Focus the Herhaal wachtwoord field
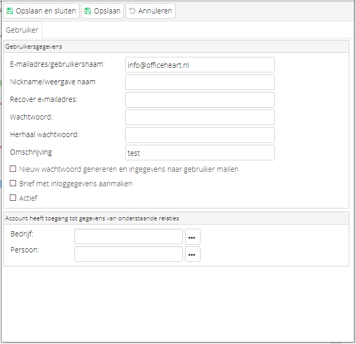The image size is (356, 344). pos(200,135)
